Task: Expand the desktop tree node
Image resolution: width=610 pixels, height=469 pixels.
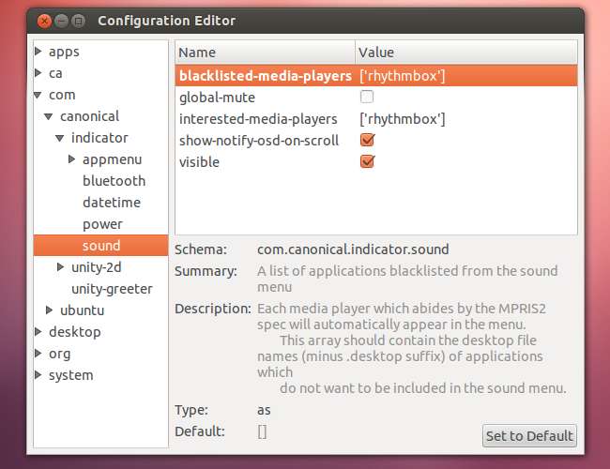Action: pos(39,332)
